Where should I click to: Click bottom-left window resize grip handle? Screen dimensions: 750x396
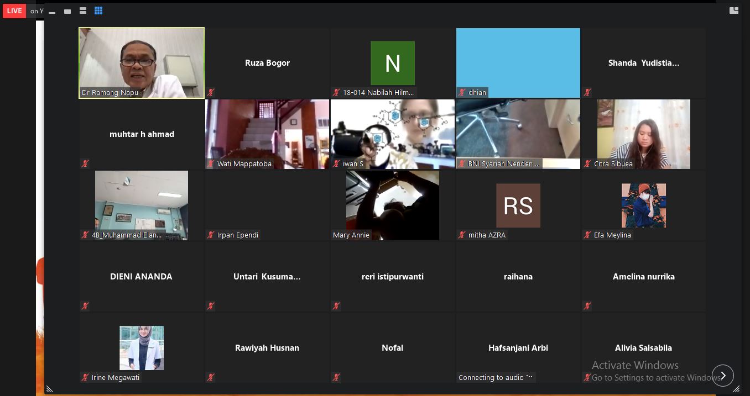point(49,389)
